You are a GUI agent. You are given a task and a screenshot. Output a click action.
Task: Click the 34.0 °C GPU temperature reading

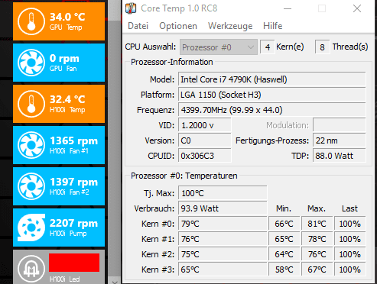point(67,17)
